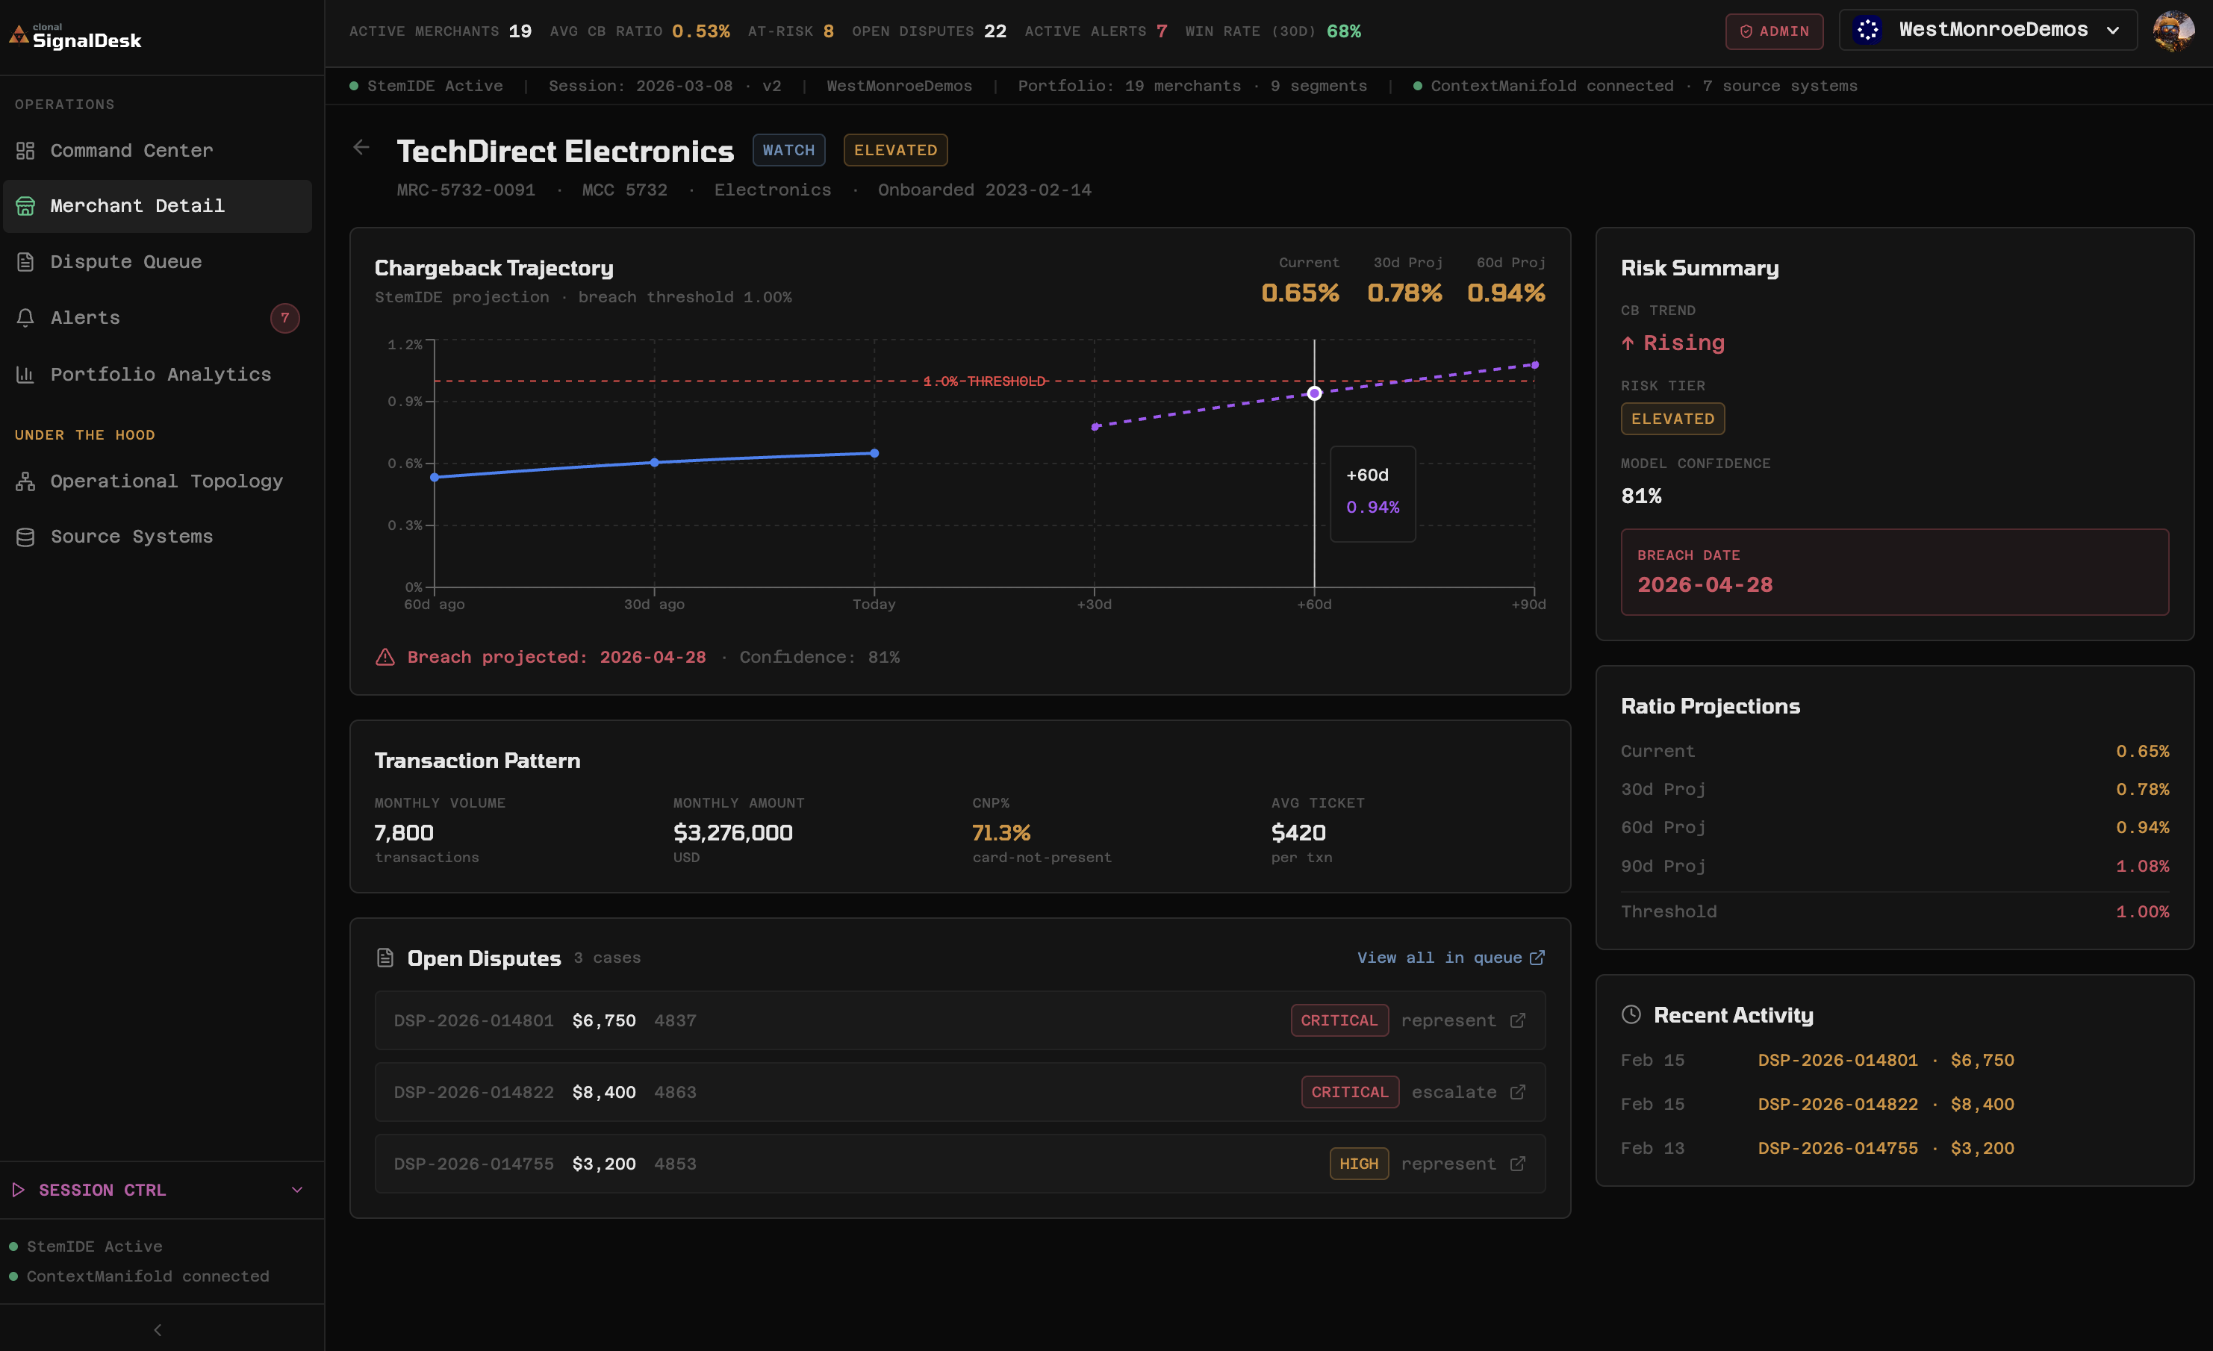Open Source Systems database icon

coord(25,536)
